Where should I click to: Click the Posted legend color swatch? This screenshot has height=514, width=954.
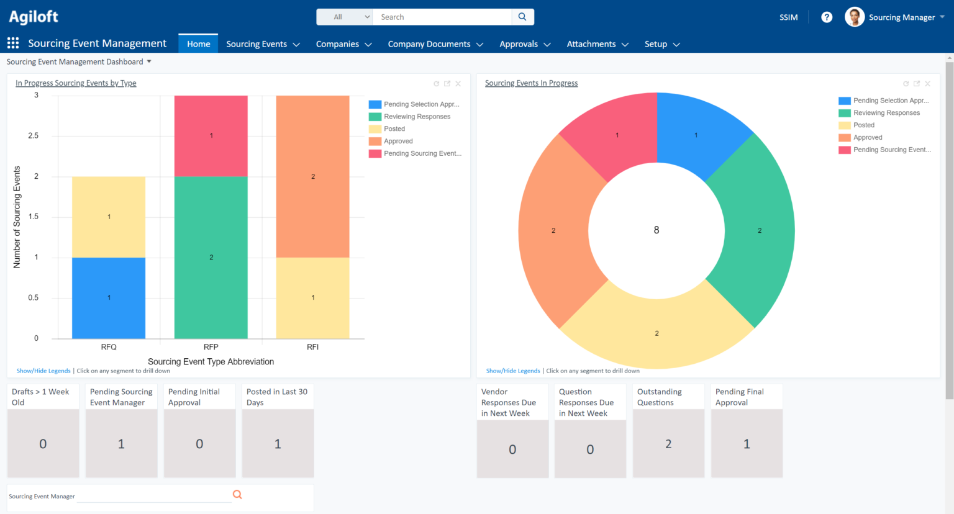pyautogui.click(x=376, y=128)
